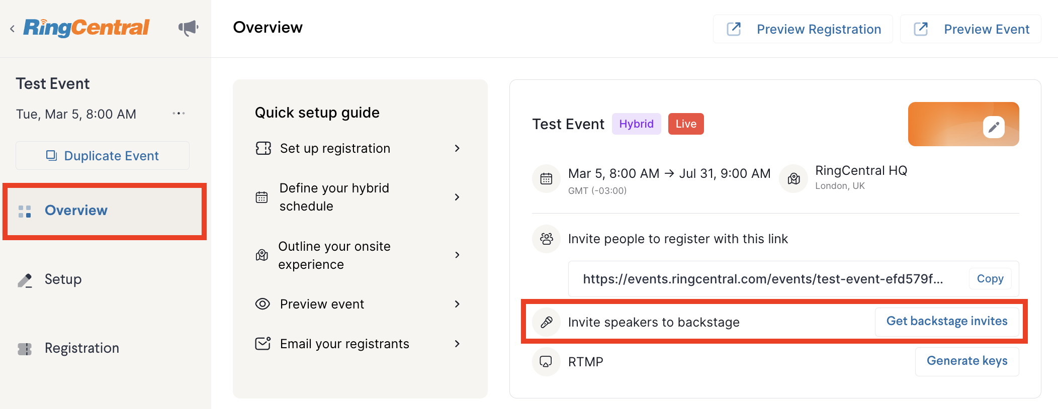Image resolution: width=1058 pixels, height=409 pixels.
Task: Open the three-dot menu next to event date
Action: pos(179,114)
